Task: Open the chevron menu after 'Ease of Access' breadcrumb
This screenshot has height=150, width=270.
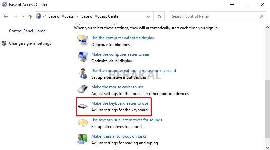Action: tap(77, 16)
